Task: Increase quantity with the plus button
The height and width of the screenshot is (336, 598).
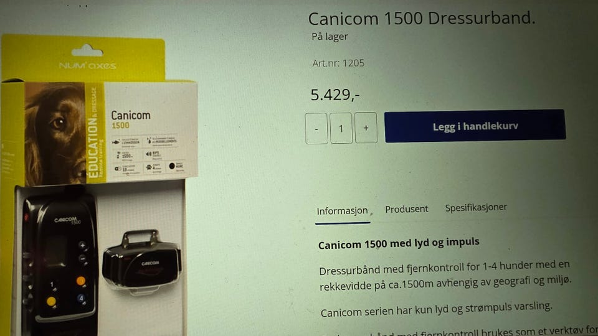Action: click(x=366, y=128)
